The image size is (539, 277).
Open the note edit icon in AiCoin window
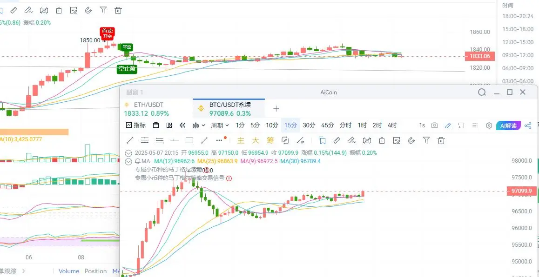[x=397, y=140]
